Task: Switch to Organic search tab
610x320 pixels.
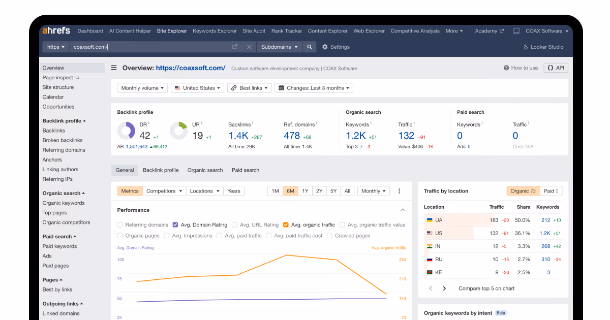Action: (205, 170)
